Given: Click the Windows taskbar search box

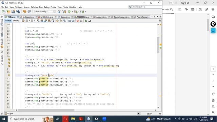Looking at the screenshot, I should pos(31,119).
